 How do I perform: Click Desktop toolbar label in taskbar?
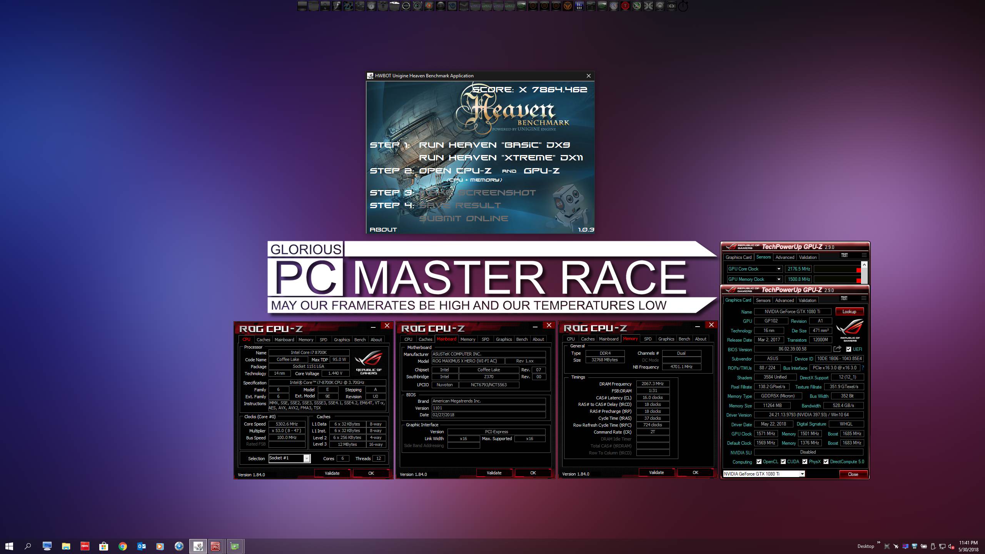865,546
